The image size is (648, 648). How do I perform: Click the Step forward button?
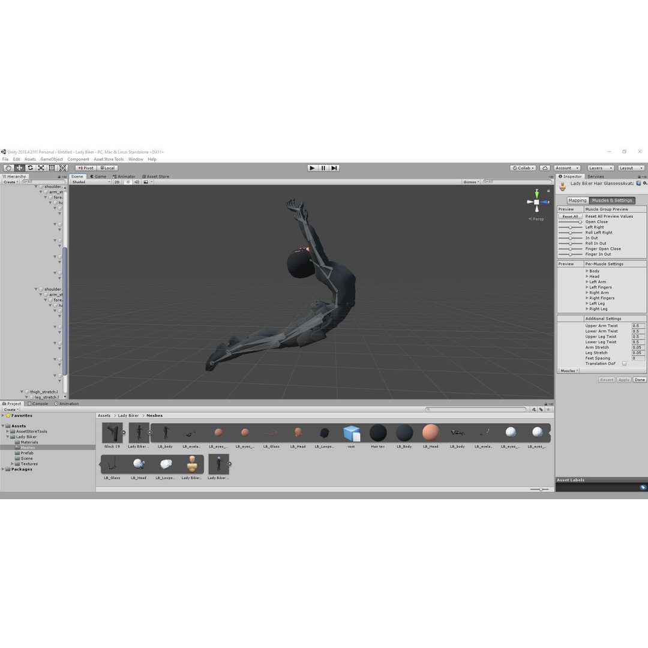334,168
